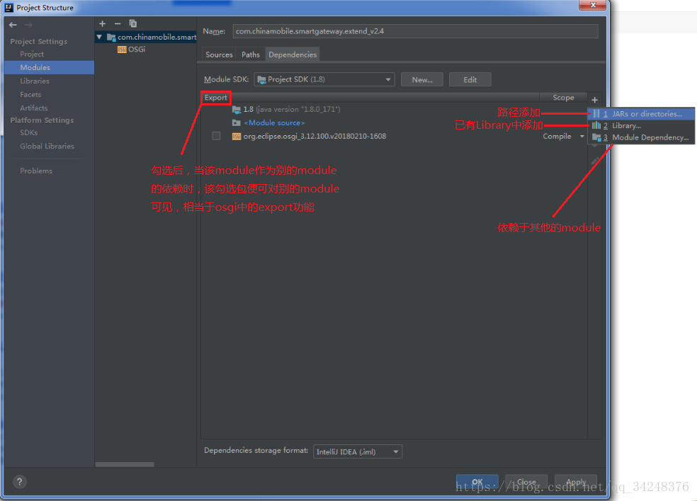
Task: Add a new module with the plus icon
Action: (102, 23)
